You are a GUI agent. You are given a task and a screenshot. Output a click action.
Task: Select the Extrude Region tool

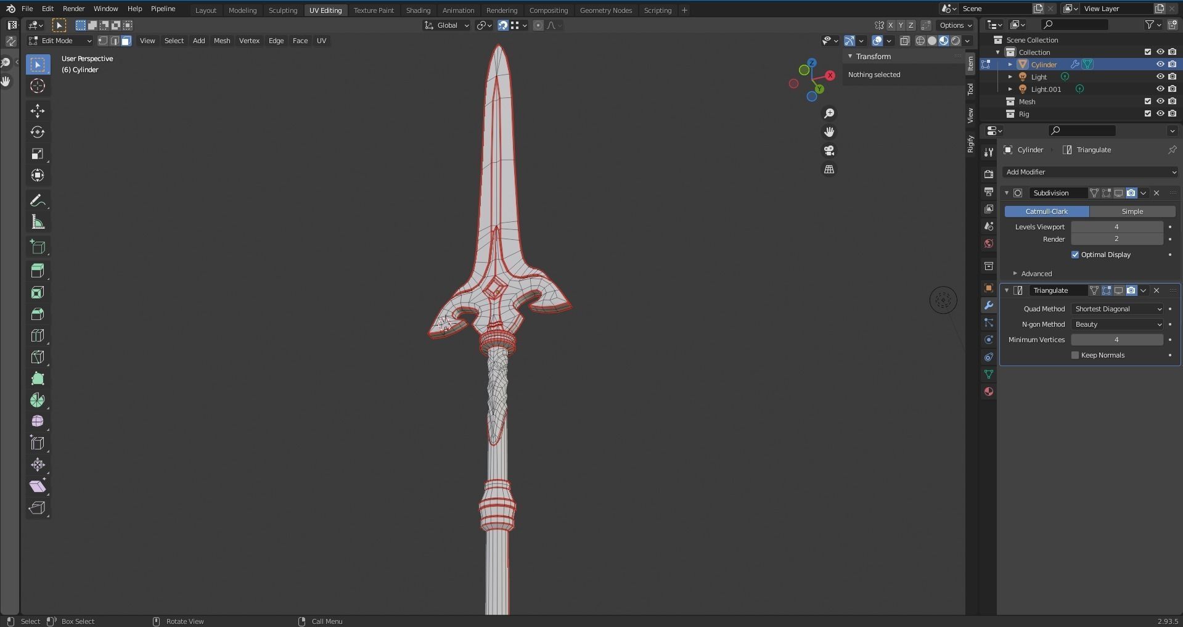coord(38,270)
